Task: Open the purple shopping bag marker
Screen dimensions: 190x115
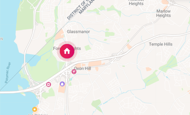Action: (62, 84)
